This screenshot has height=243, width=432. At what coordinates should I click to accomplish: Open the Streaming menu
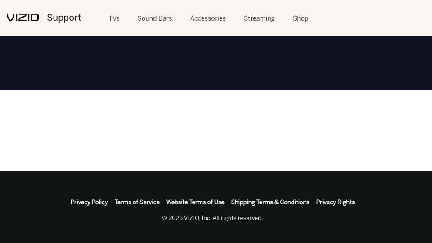259,18
